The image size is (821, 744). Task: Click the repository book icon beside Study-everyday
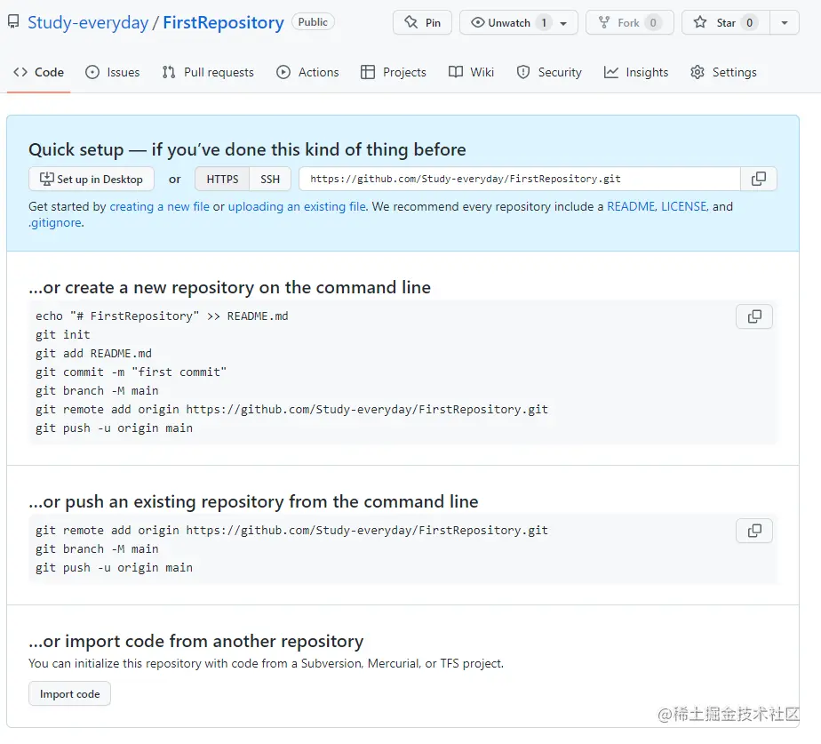(12, 21)
